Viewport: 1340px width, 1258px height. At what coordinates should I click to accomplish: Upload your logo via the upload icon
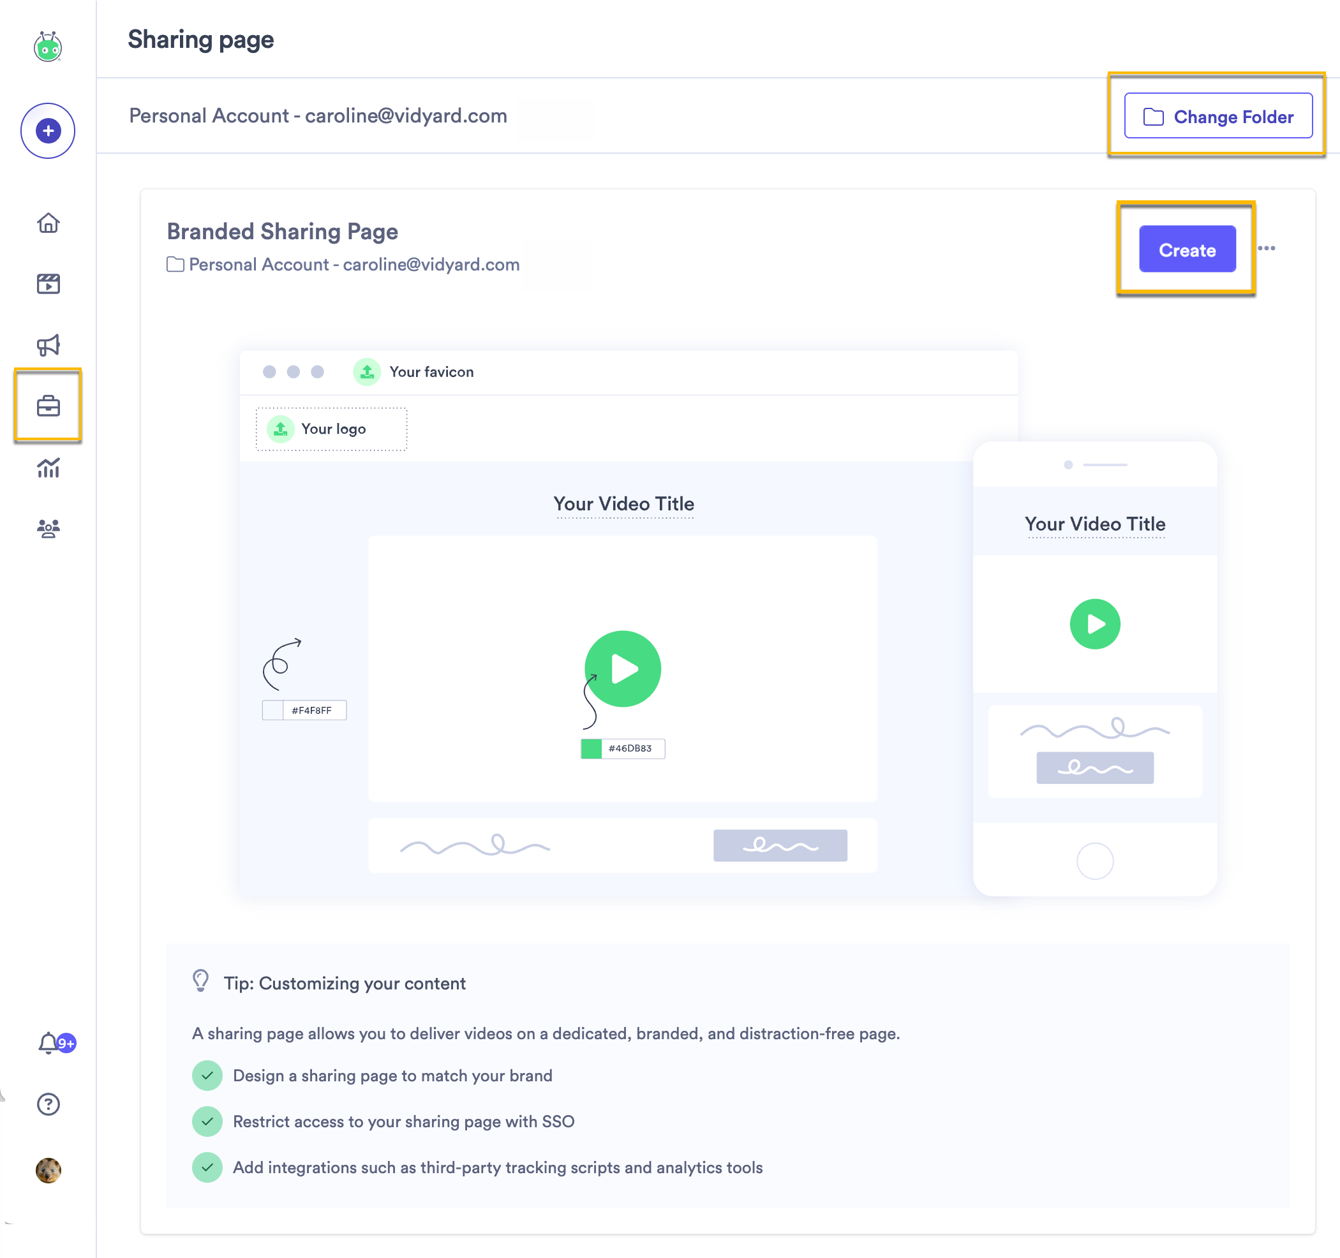point(280,429)
